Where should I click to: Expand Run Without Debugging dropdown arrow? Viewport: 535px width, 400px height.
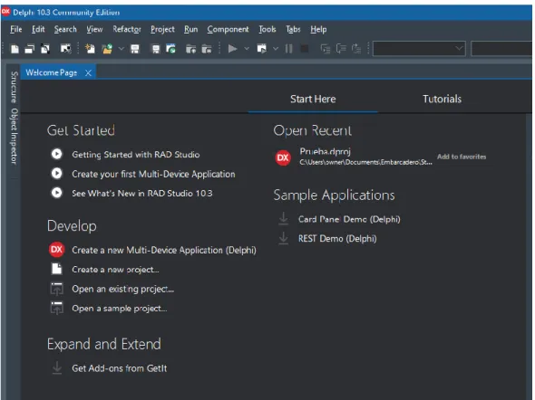276,49
